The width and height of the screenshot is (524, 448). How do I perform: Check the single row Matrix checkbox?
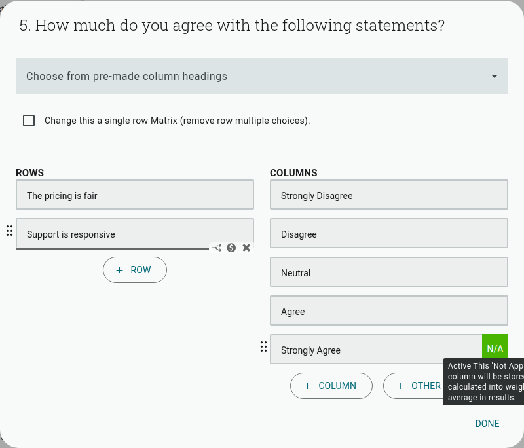[29, 121]
